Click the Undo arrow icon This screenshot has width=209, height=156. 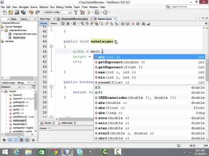(x=31, y=13)
